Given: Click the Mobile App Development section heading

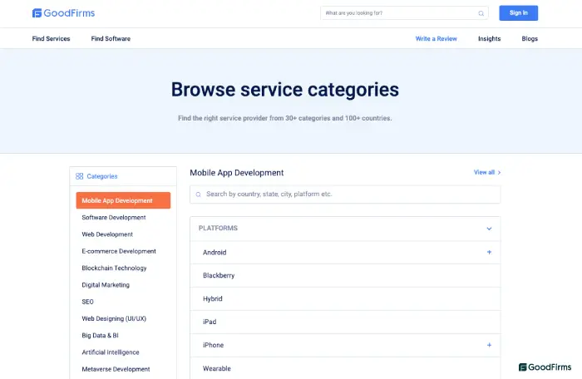Looking at the screenshot, I should pos(237,173).
